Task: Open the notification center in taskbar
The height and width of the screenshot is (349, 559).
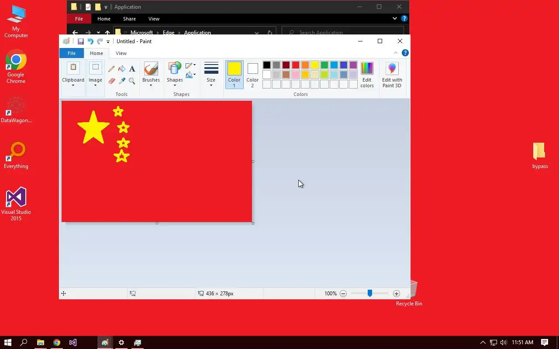Action: point(545,342)
